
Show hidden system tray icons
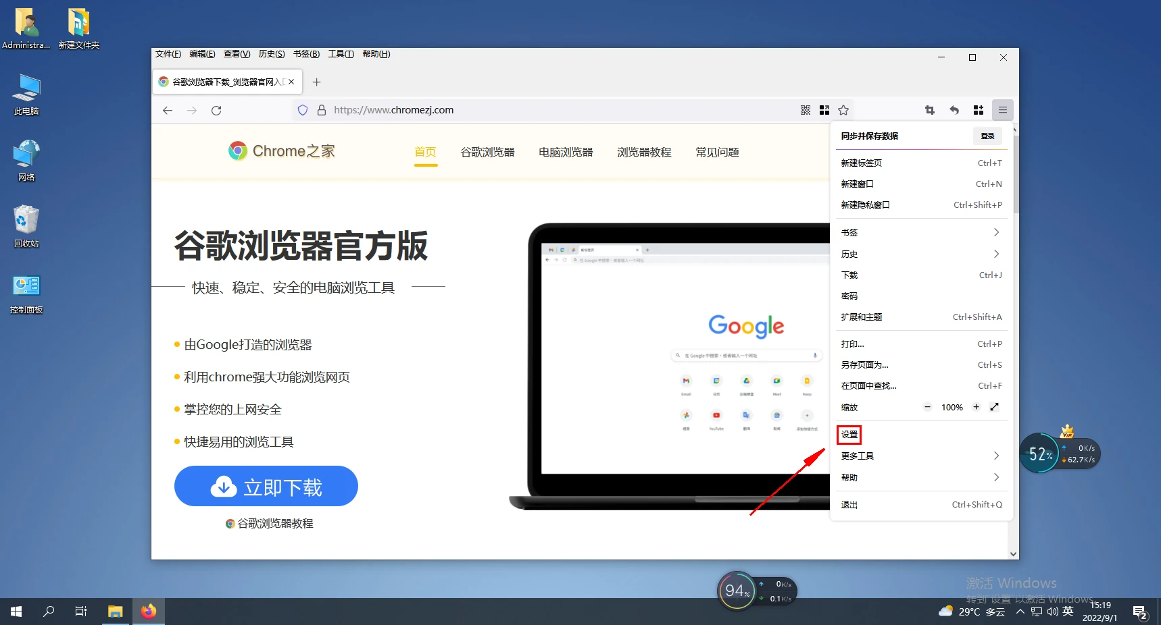point(1020,612)
